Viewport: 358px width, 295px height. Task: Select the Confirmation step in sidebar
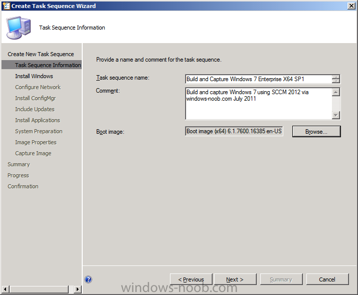pos(23,186)
